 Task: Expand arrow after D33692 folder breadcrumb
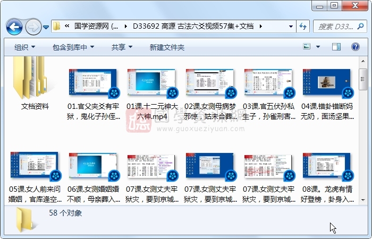pyautogui.click(x=261, y=26)
